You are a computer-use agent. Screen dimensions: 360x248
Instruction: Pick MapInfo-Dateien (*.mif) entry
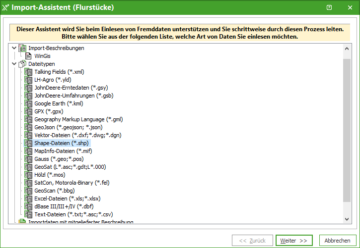(63, 151)
